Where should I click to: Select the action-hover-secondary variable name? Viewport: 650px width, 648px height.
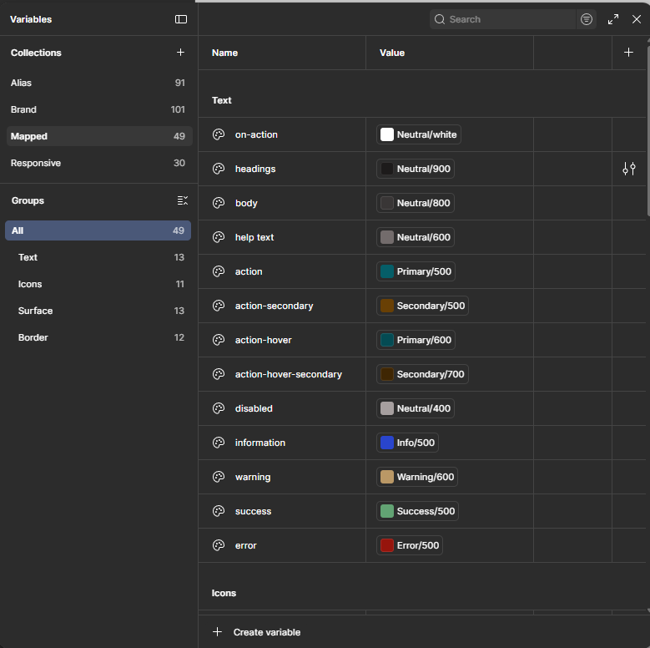[289, 374]
